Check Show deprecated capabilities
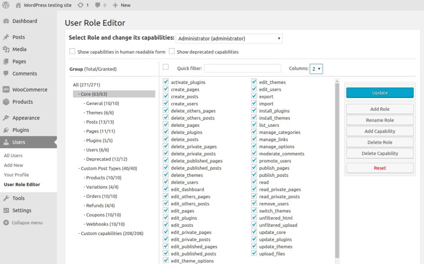The width and height of the screenshot is (424, 264). (172, 52)
